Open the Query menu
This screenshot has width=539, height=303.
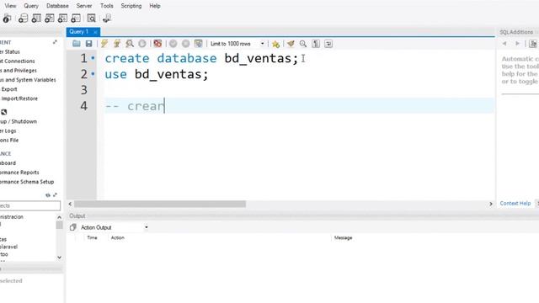tap(31, 6)
